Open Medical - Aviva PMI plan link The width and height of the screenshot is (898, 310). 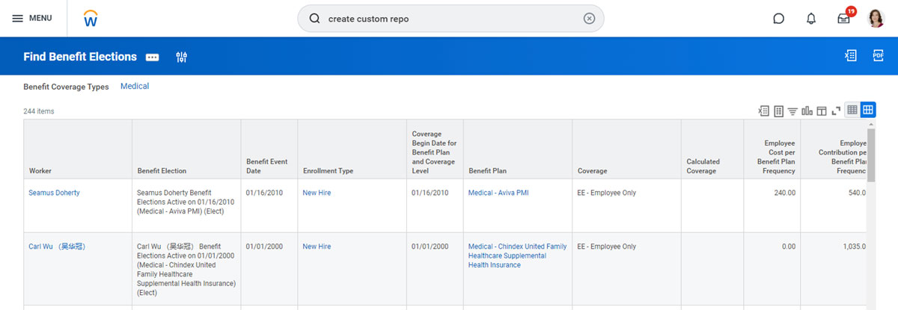498,193
